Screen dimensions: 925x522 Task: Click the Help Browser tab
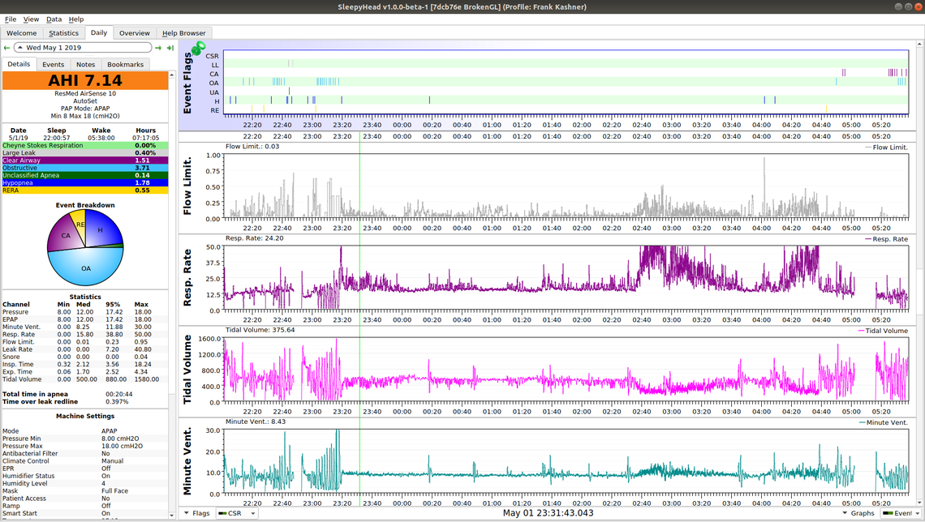[x=183, y=33]
